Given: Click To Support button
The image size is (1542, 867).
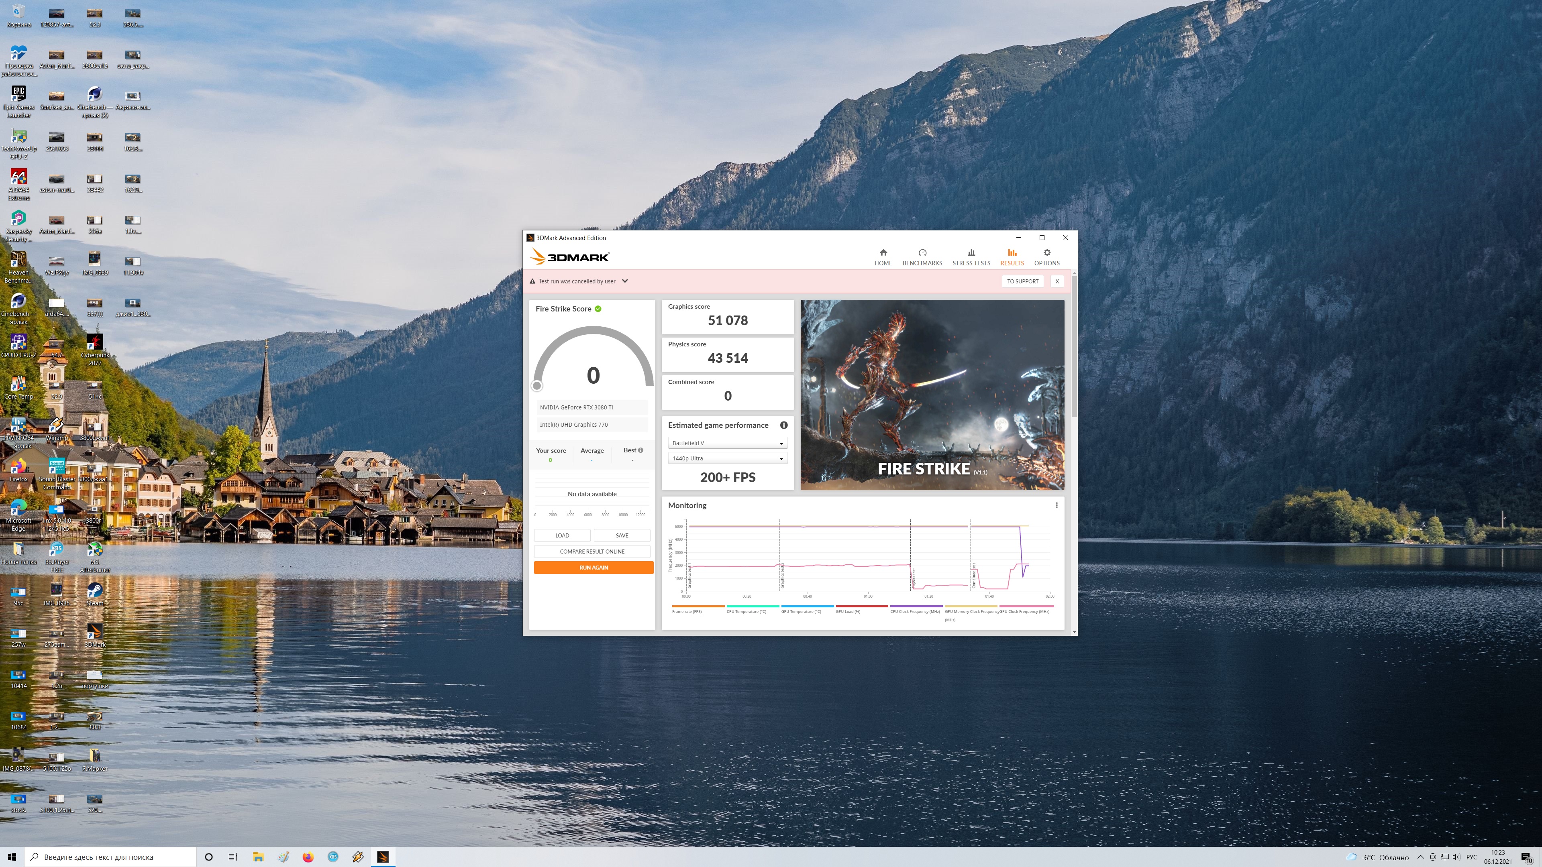Looking at the screenshot, I should [1022, 281].
